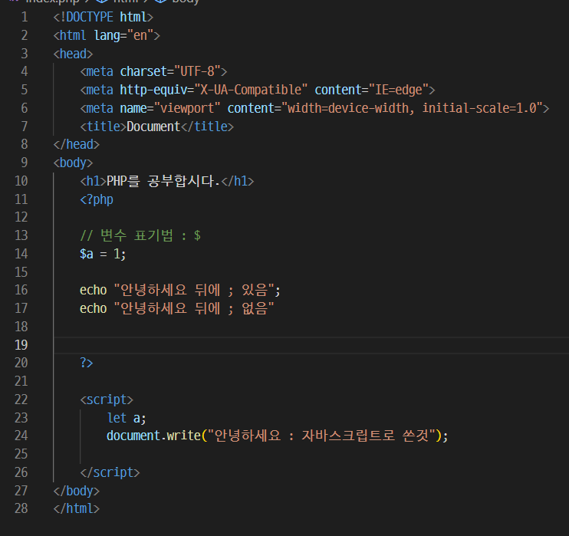The image size is (569, 536).
Task: Click the closing </html> tag
Action: [77, 508]
